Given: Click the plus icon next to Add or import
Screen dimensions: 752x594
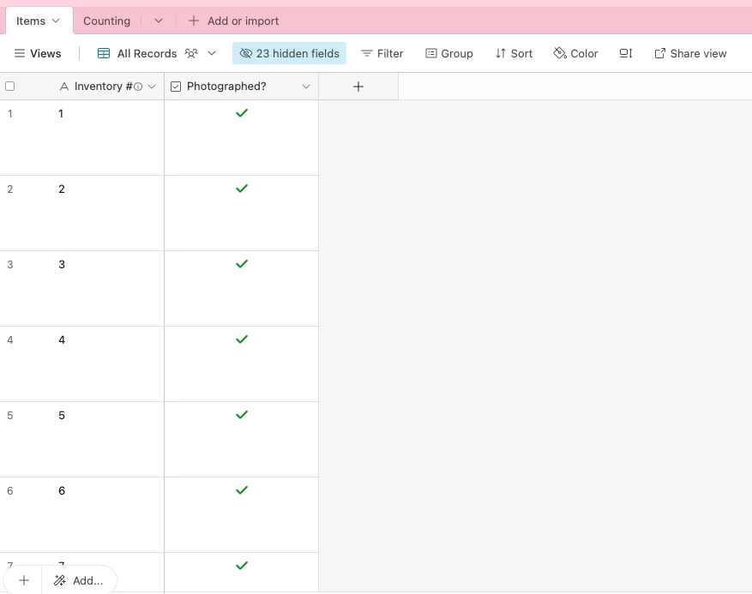Looking at the screenshot, I should pyautogui.click(x=194, y=21).
